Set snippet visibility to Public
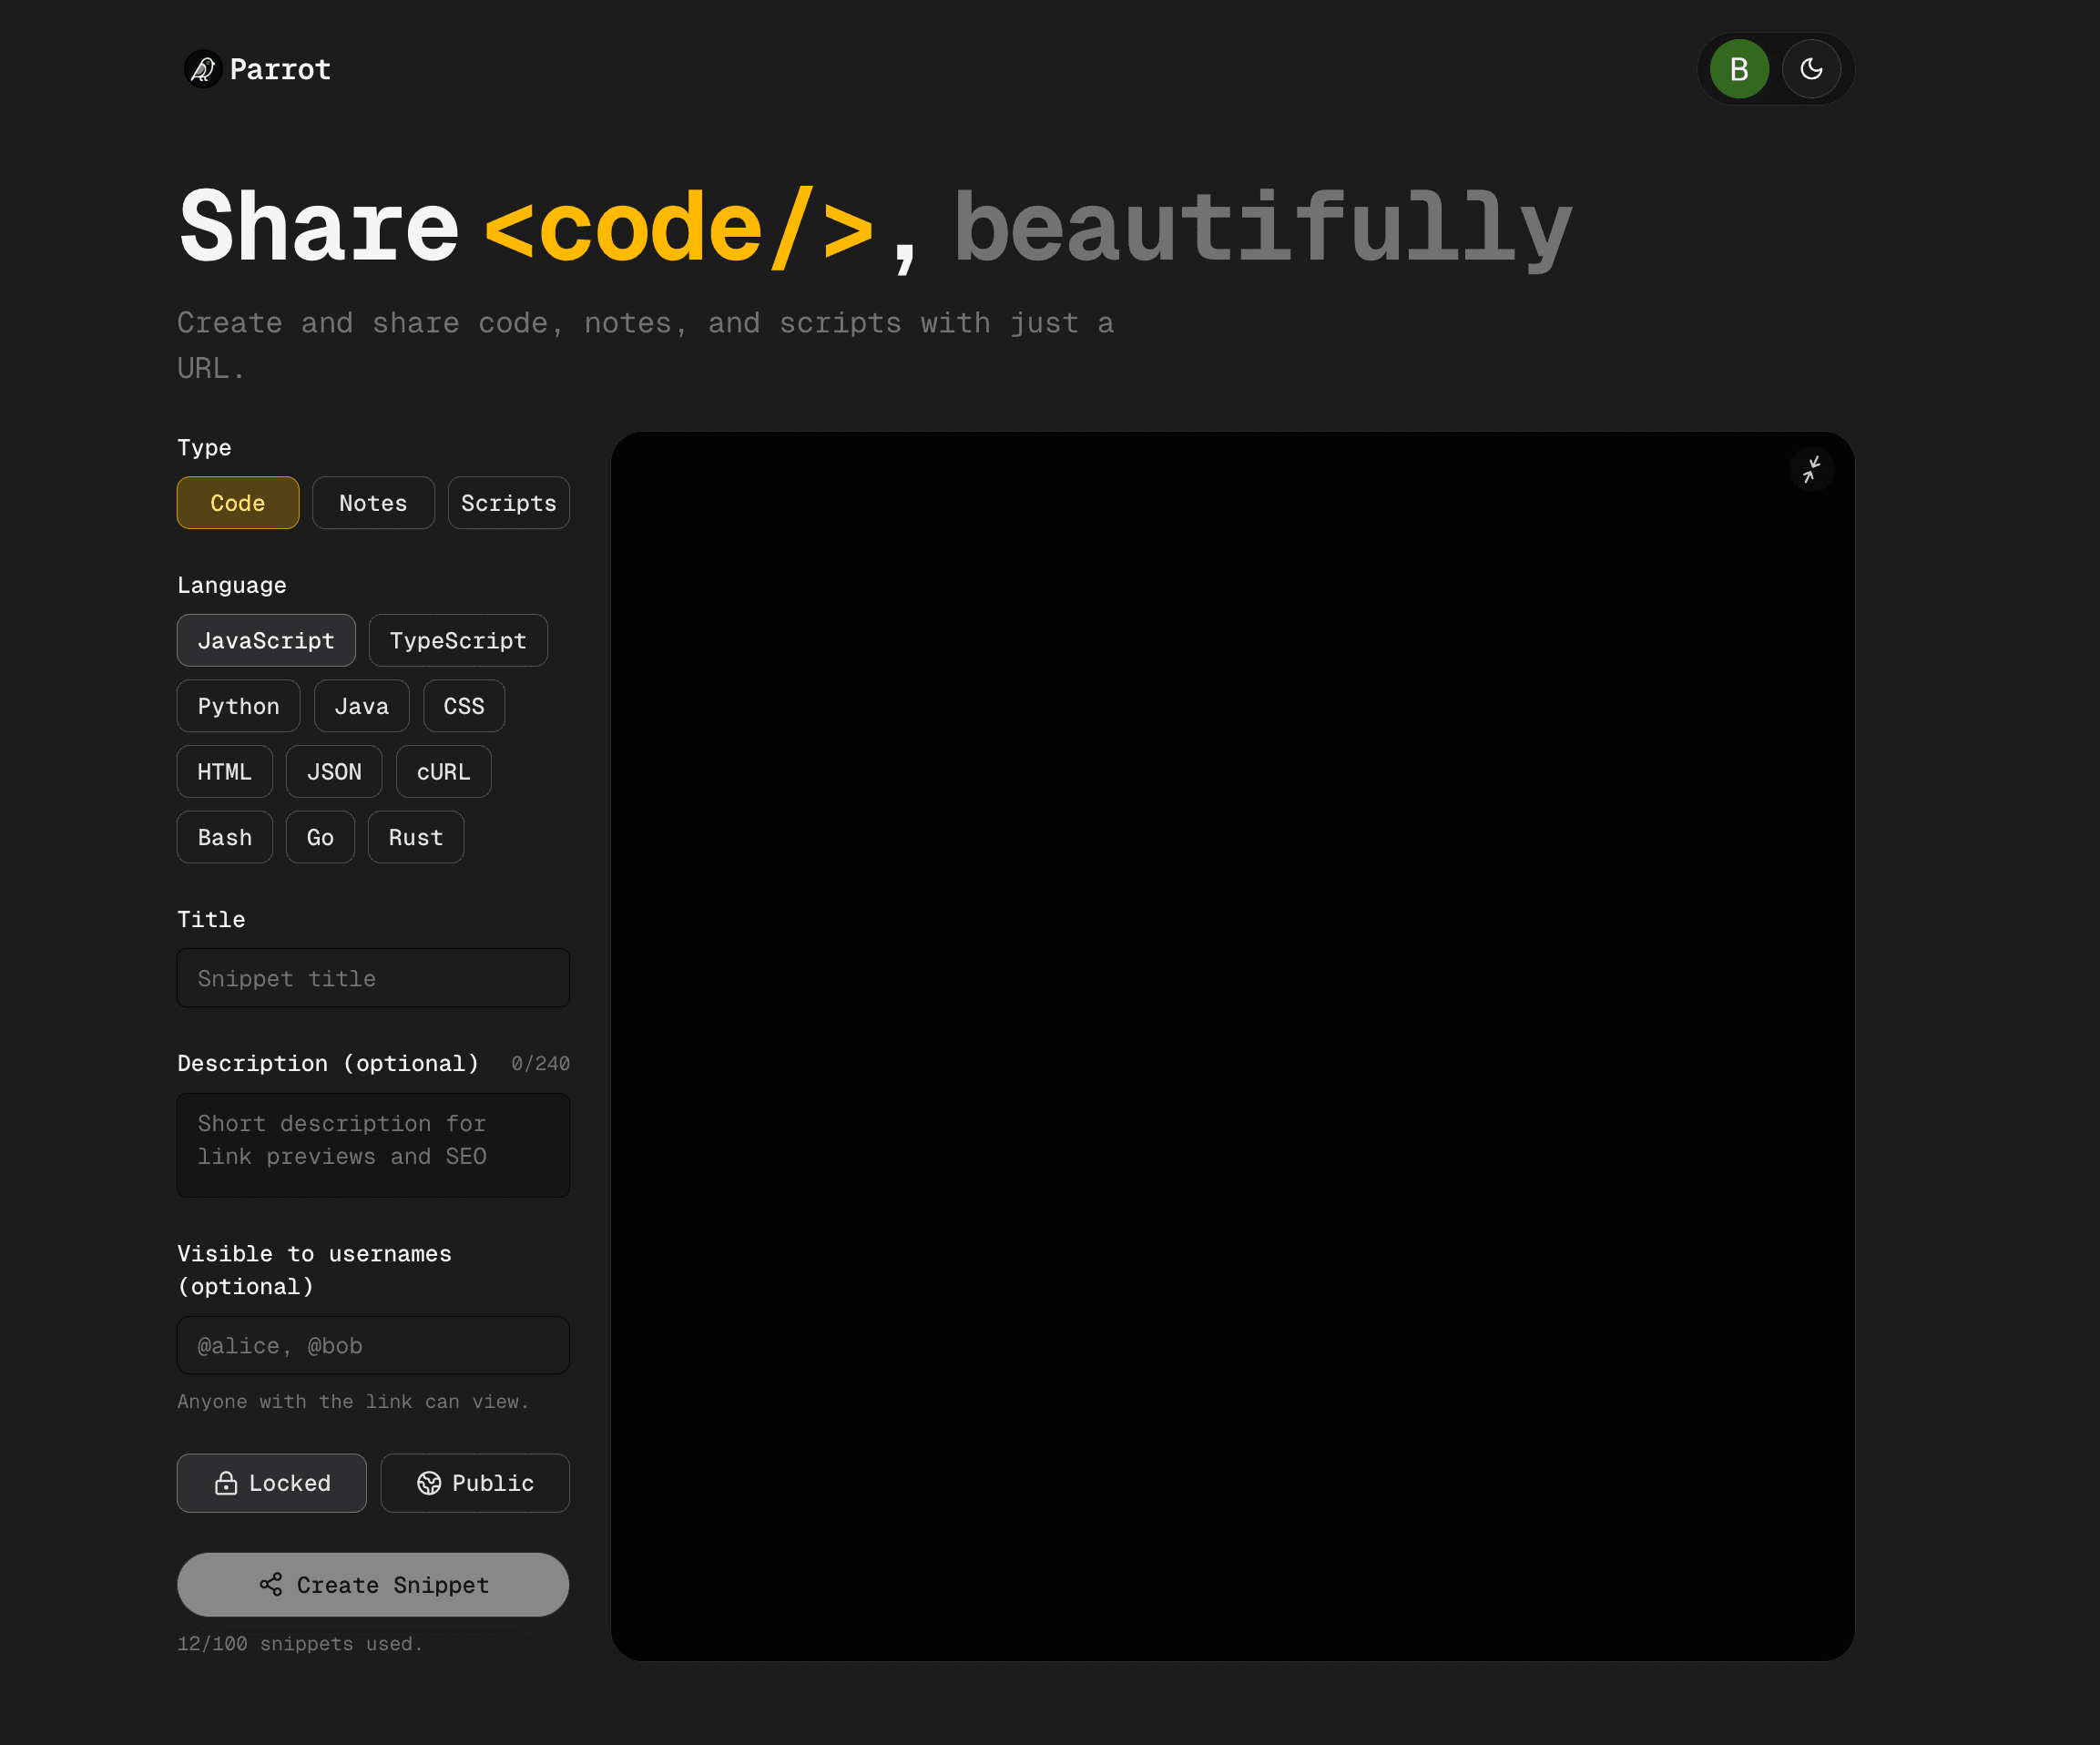This screenshot has width=2100, height=1745. [475, 1482]
